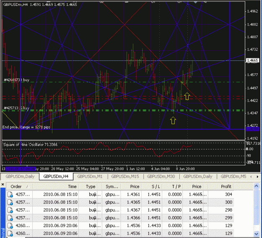
Task: Open the GBPUSDm,M1 chart tab
Action: [90, 176]
